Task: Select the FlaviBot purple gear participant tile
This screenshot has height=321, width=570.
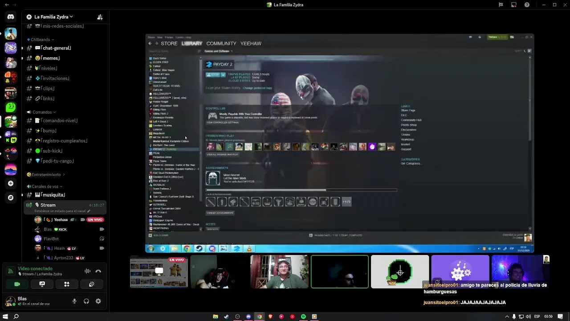Action: tap(460, 272)
